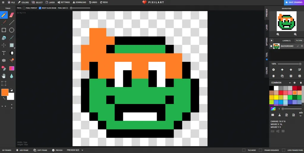Select the Lighten/Darken tool
The height and width of the screenshot is (153, 304).
pyautogui.click(x=12, y=53)
